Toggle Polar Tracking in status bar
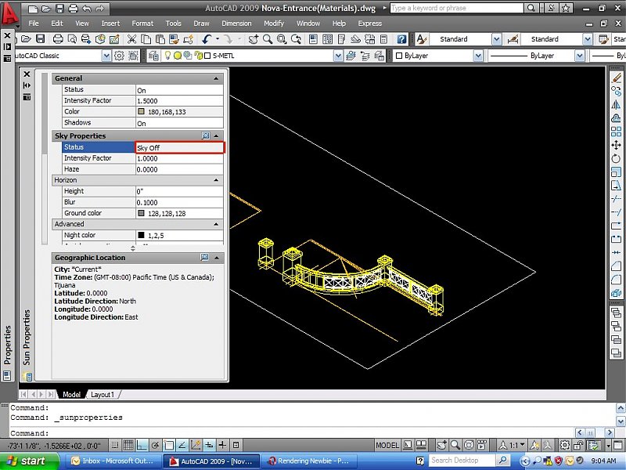The image size is (626, 470). point(155,445)
